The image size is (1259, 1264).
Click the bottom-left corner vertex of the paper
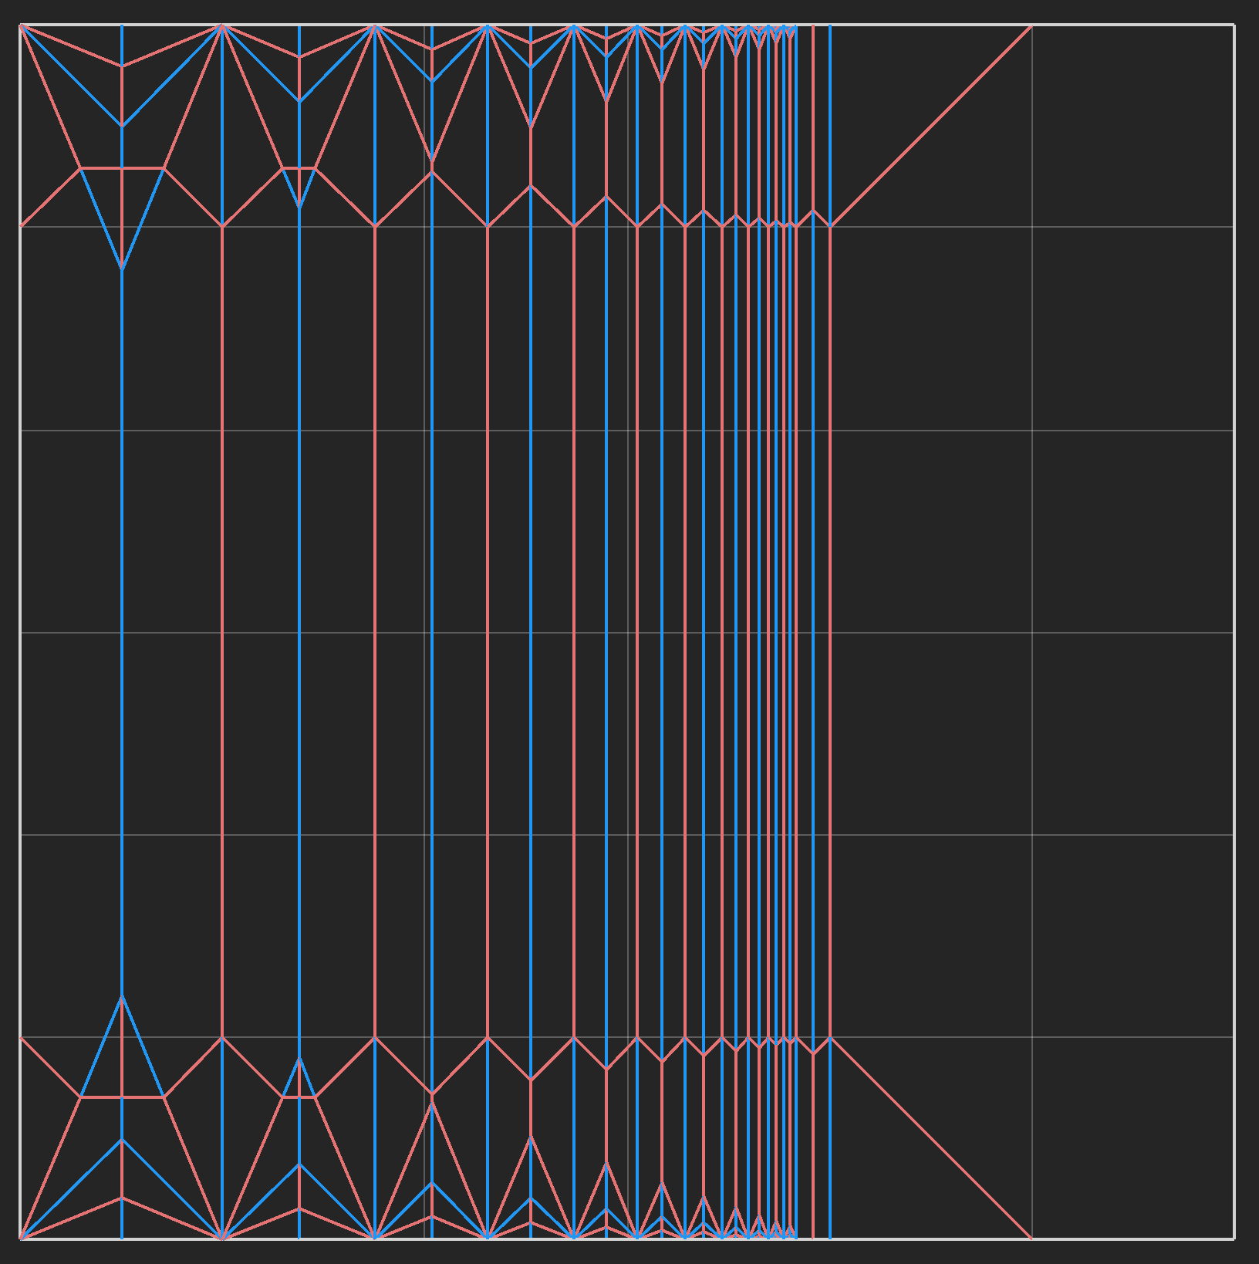pos(20,1239)
